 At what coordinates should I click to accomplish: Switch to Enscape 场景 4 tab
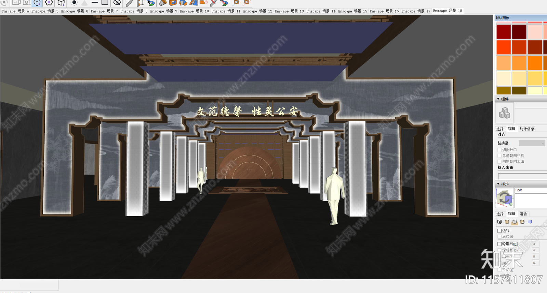click(15, 11)
